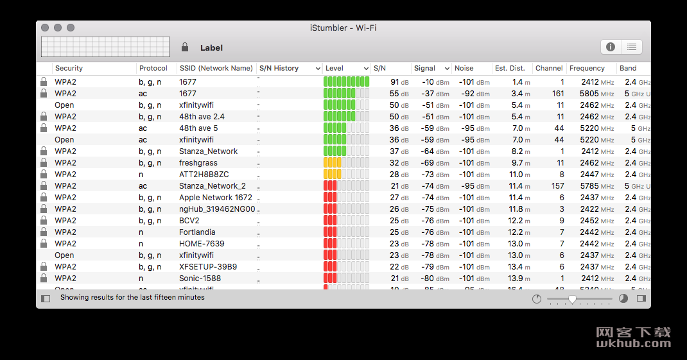The width and height of the screenshot is (687, 360).
Task: Click the 91 dB S/N value
Action: (399, 82)
